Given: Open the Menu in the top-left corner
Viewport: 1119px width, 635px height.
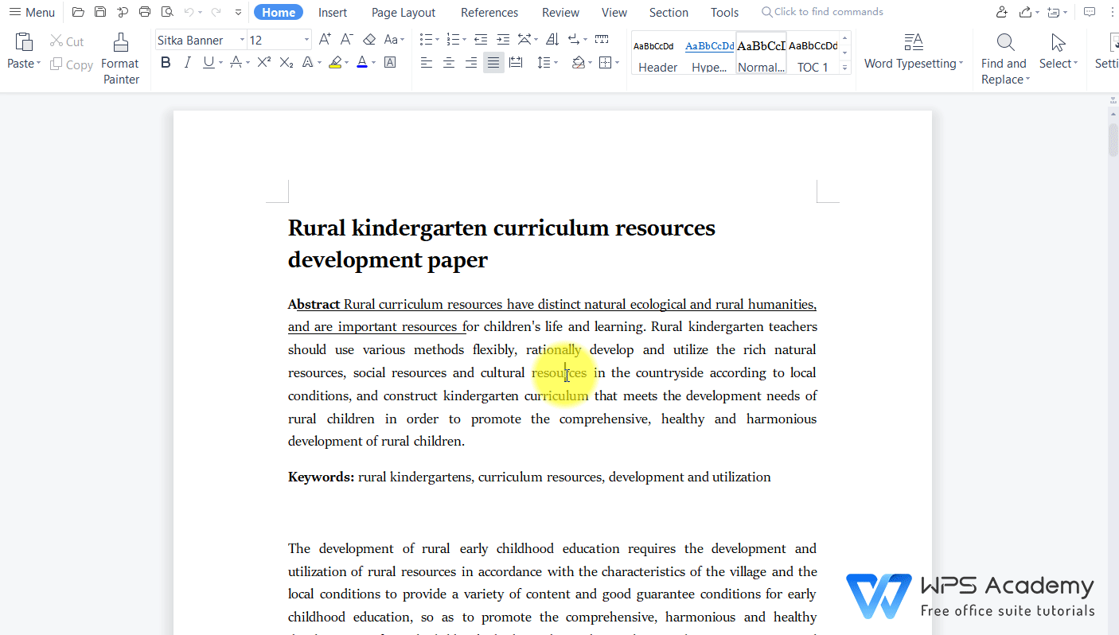Looking at the screenshot, I should pos(32,12).
